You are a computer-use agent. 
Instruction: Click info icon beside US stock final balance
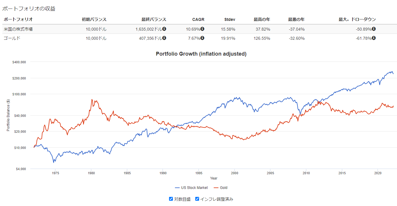point(164,29)
